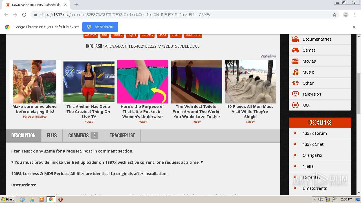
Task: Dismiss the default browser infobar
Action: click(x=354, y=27)
